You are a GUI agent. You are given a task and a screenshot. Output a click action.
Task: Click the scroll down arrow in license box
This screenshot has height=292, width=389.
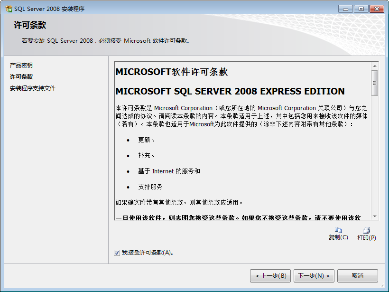(375, 217)
